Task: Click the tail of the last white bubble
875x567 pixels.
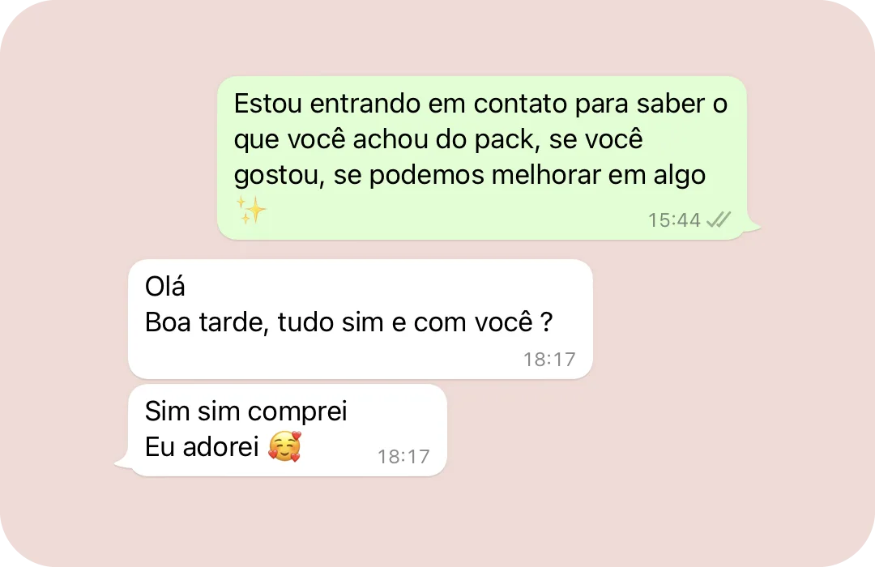Action: (x=124, y=462)
